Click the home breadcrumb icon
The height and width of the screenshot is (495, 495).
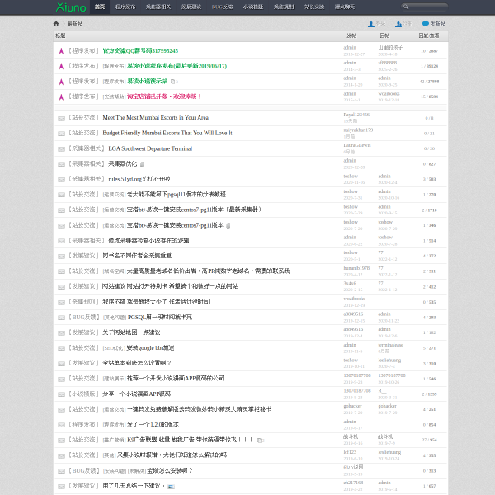tap(56, 23)
